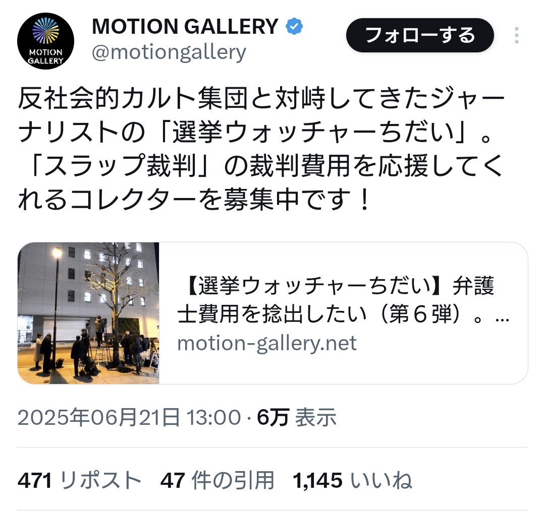Open the link card building photo thumbnail
The height and width of the screenshot is (514, 545).
[x=88, y=313]
